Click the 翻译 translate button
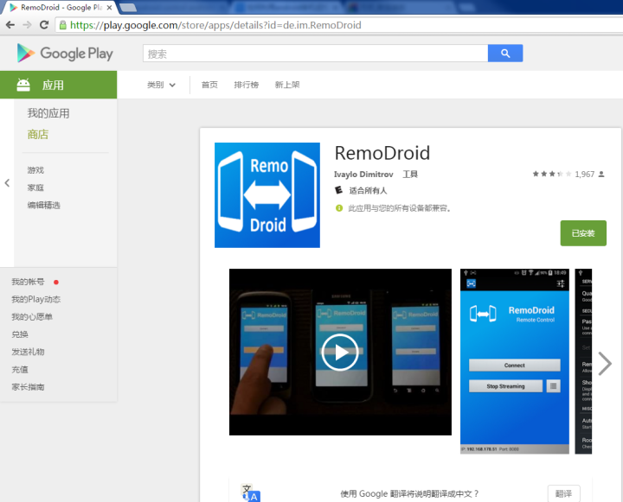 point(564,493)
